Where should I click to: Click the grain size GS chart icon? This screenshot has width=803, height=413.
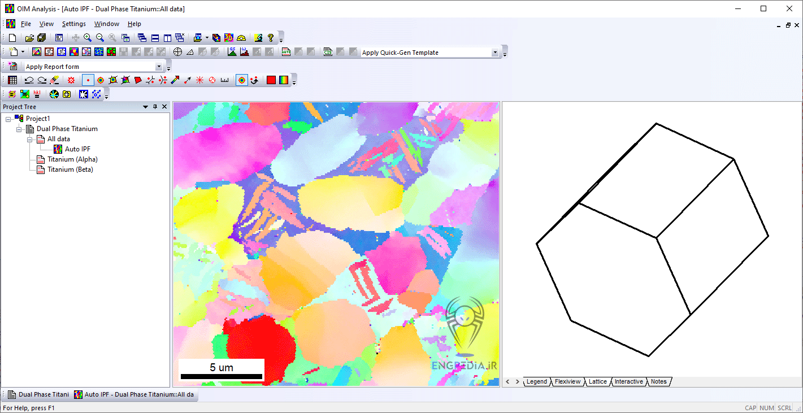232,52
